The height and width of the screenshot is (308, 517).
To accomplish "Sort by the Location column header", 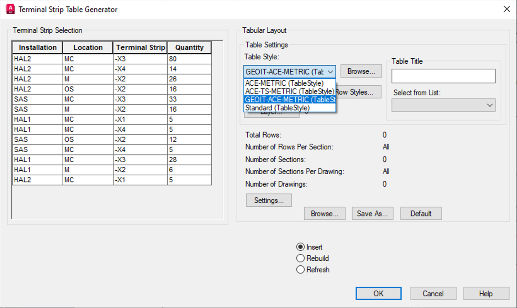I will 88,47.
